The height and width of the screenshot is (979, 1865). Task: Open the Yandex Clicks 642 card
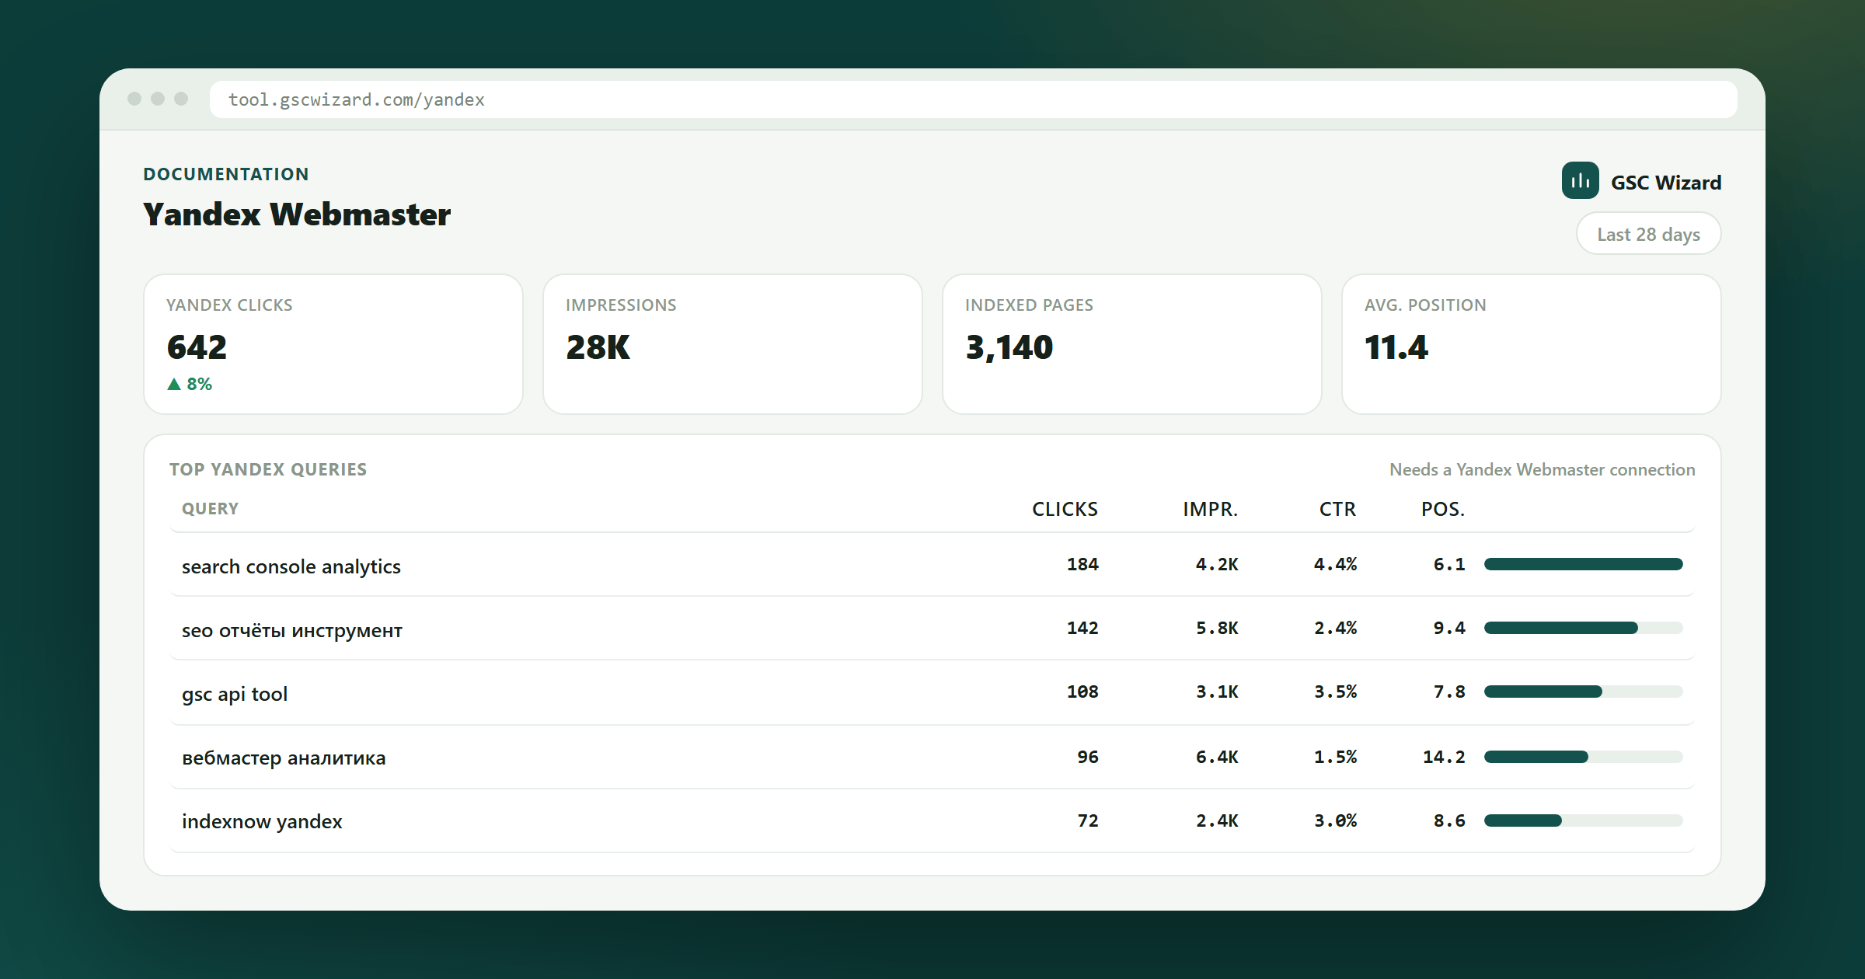point(333,344)
